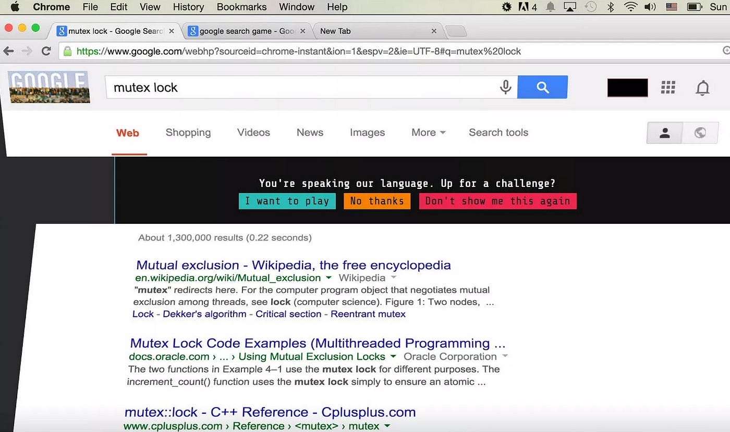This screenshot has height=432, width=730.
Task: Select the Images search tab
Action: click(x=367, y=133)
